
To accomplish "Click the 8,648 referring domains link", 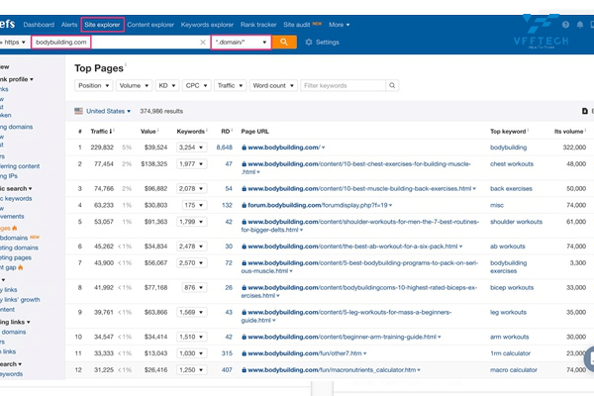I will [x=225, y=148].
